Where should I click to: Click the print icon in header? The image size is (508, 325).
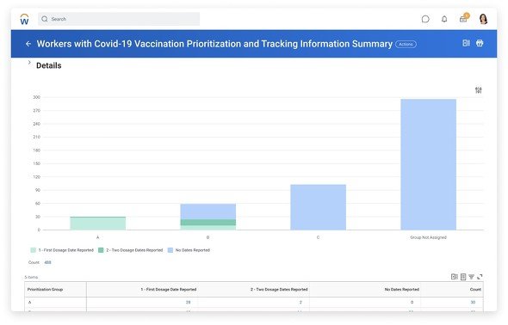pos(480,43)
